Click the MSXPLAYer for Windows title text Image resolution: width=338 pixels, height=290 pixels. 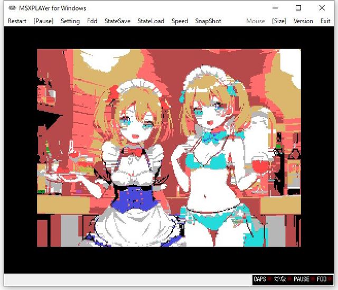pyautogui.click(x=53, y=8)
